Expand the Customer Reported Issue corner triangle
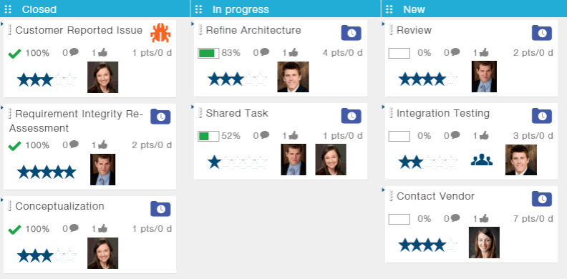This screenshot has width=567, height=279. [x=2, y=24]
